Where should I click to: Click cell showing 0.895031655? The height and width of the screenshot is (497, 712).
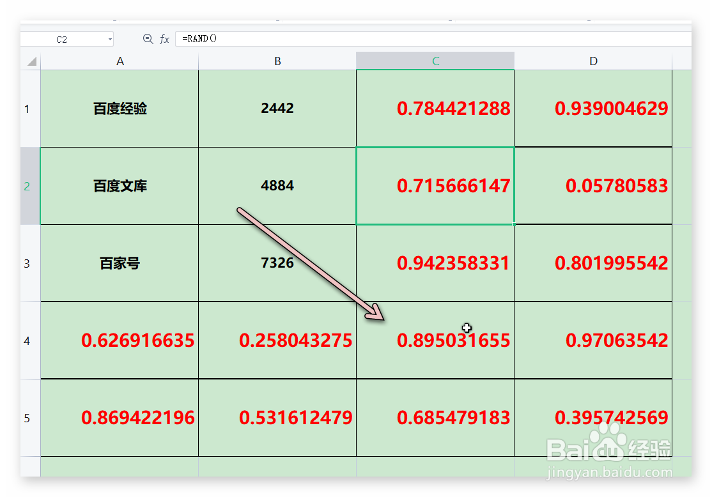point(435,340)
